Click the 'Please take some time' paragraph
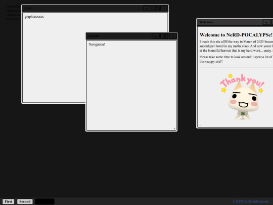Viewport: 273px width, 205px height. click(236, 59)
